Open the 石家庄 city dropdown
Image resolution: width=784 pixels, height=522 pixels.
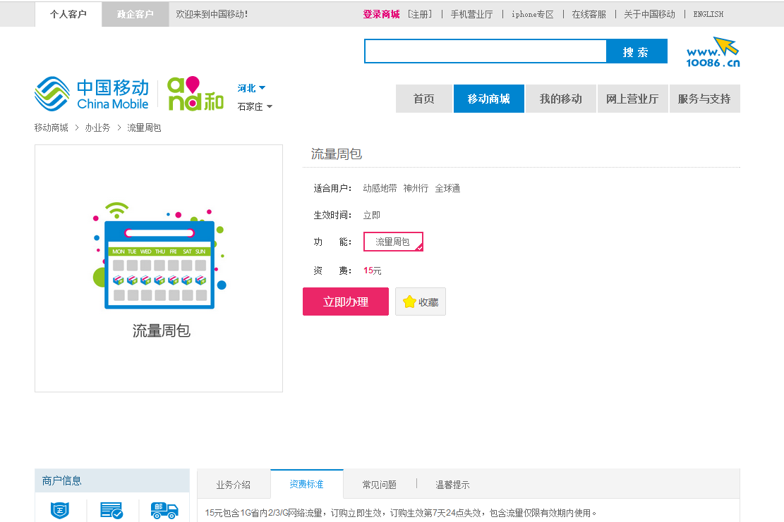(x=255, y=106)
